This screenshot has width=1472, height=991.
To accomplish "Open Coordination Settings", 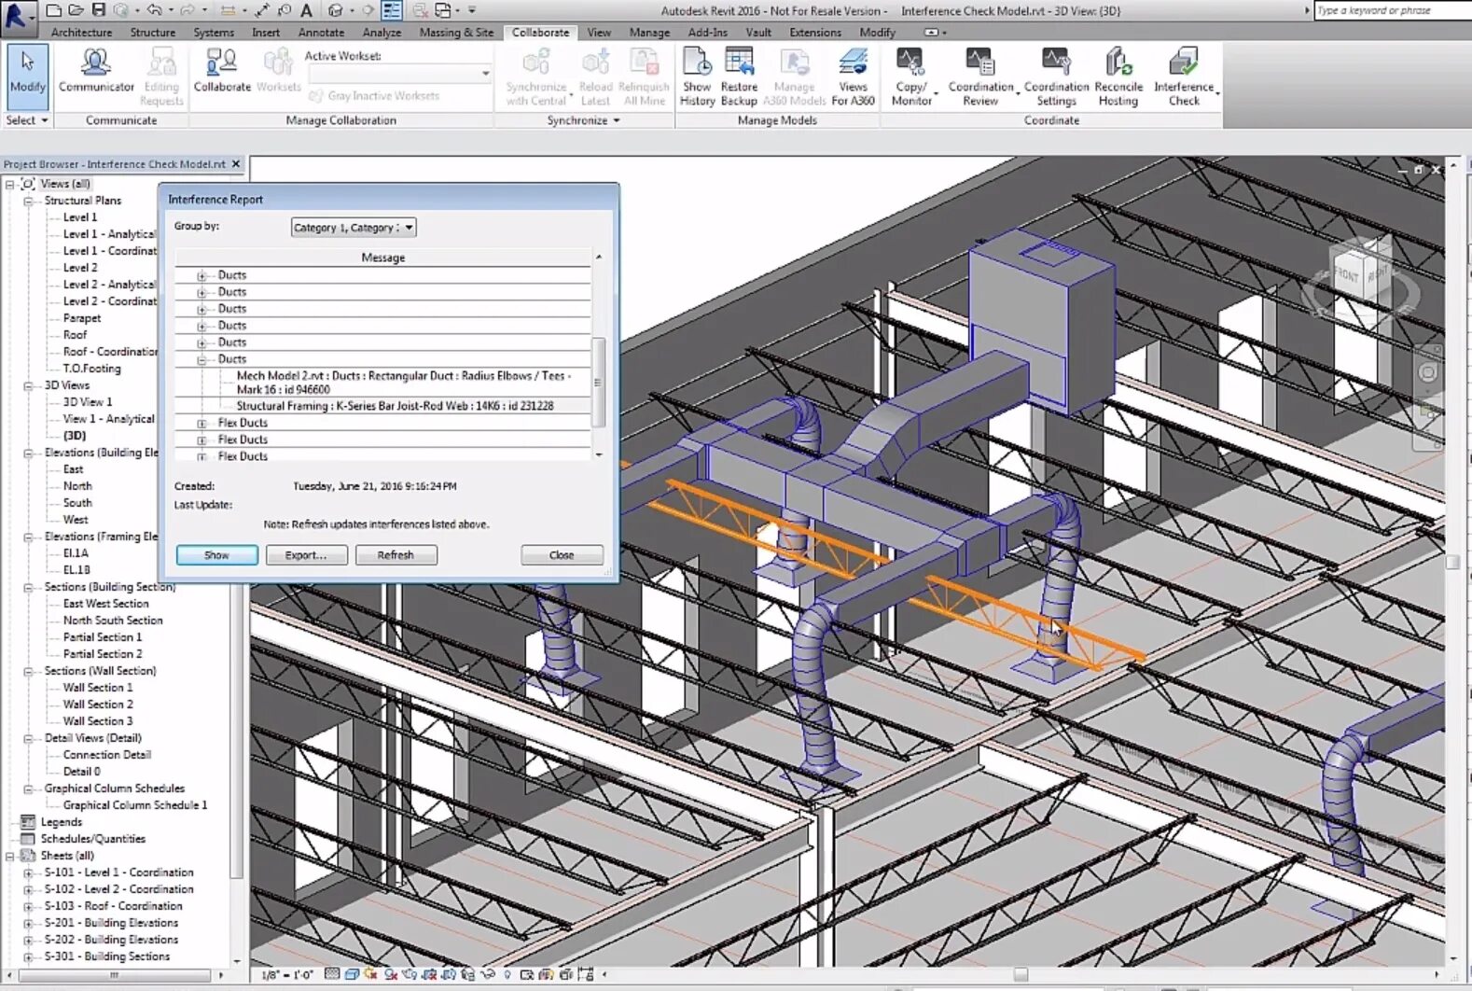I will coord(1056,77).
